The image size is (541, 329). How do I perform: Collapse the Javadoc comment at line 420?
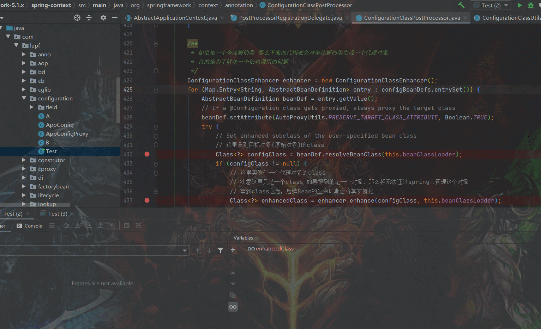[x=156, y=44]
